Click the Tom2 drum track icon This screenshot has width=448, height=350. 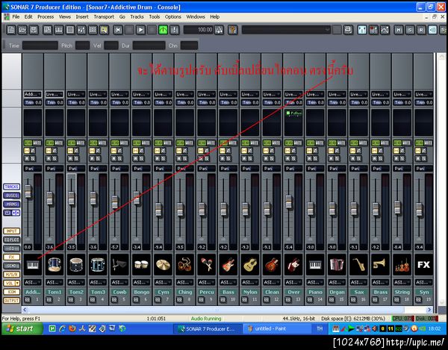76,264
